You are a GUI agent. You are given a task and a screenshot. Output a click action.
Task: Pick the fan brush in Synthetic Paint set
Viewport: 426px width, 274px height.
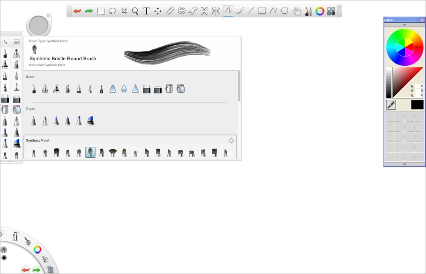[113, 152]
